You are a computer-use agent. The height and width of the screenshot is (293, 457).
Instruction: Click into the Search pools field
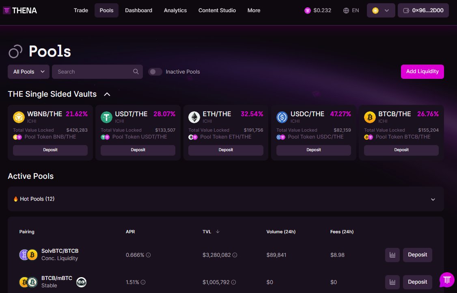(x=97, y=72)
